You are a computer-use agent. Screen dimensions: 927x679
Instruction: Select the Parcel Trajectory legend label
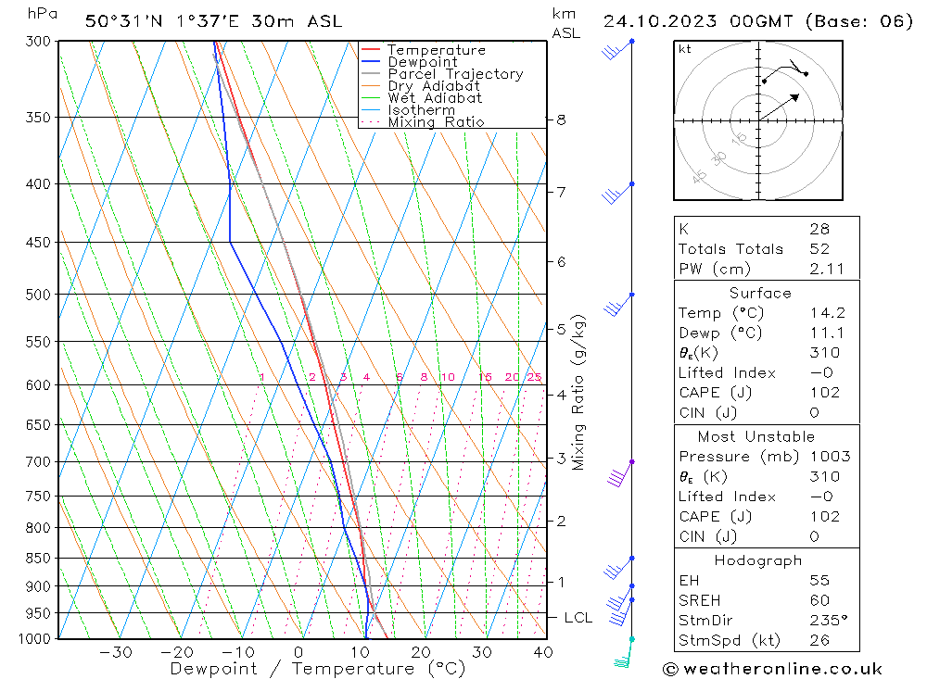click(x=455, y=74)
